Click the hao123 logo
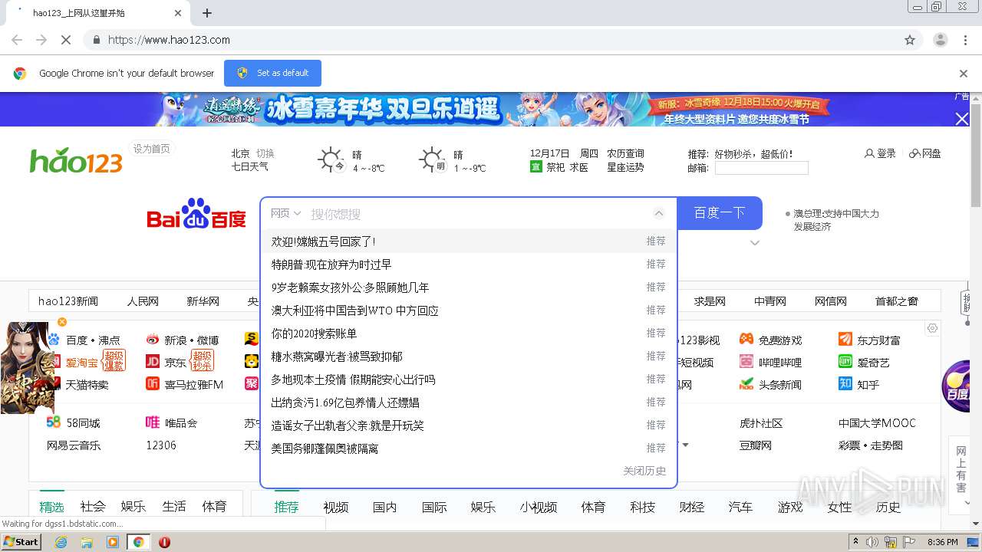The image size is (982, 552). pos(76,160)
